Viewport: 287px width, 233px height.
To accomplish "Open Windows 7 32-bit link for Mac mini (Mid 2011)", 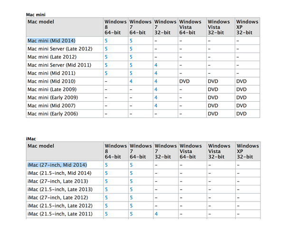I will pyautogui.click(x=156, y=73).
